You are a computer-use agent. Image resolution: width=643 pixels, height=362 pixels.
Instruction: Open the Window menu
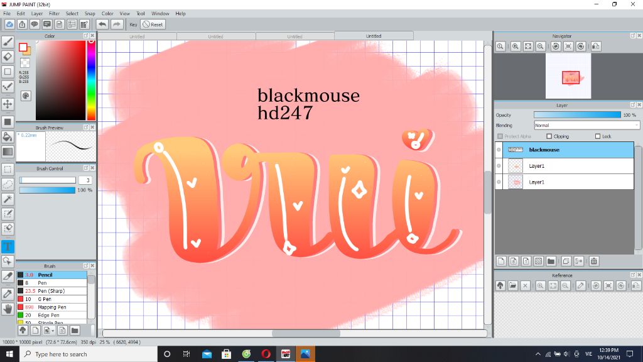(x=160, y=14)
